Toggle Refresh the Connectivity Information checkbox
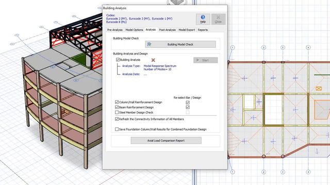This screenshot has height=185, width=330. pos(117,119)
